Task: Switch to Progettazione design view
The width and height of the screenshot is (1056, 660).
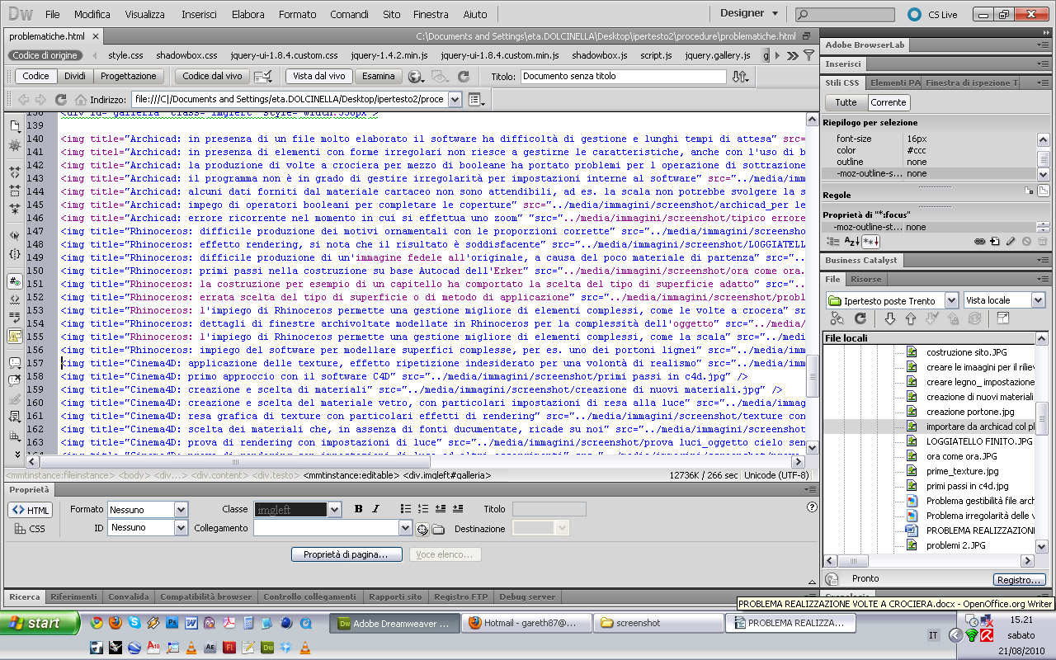Action: [129, 76]
